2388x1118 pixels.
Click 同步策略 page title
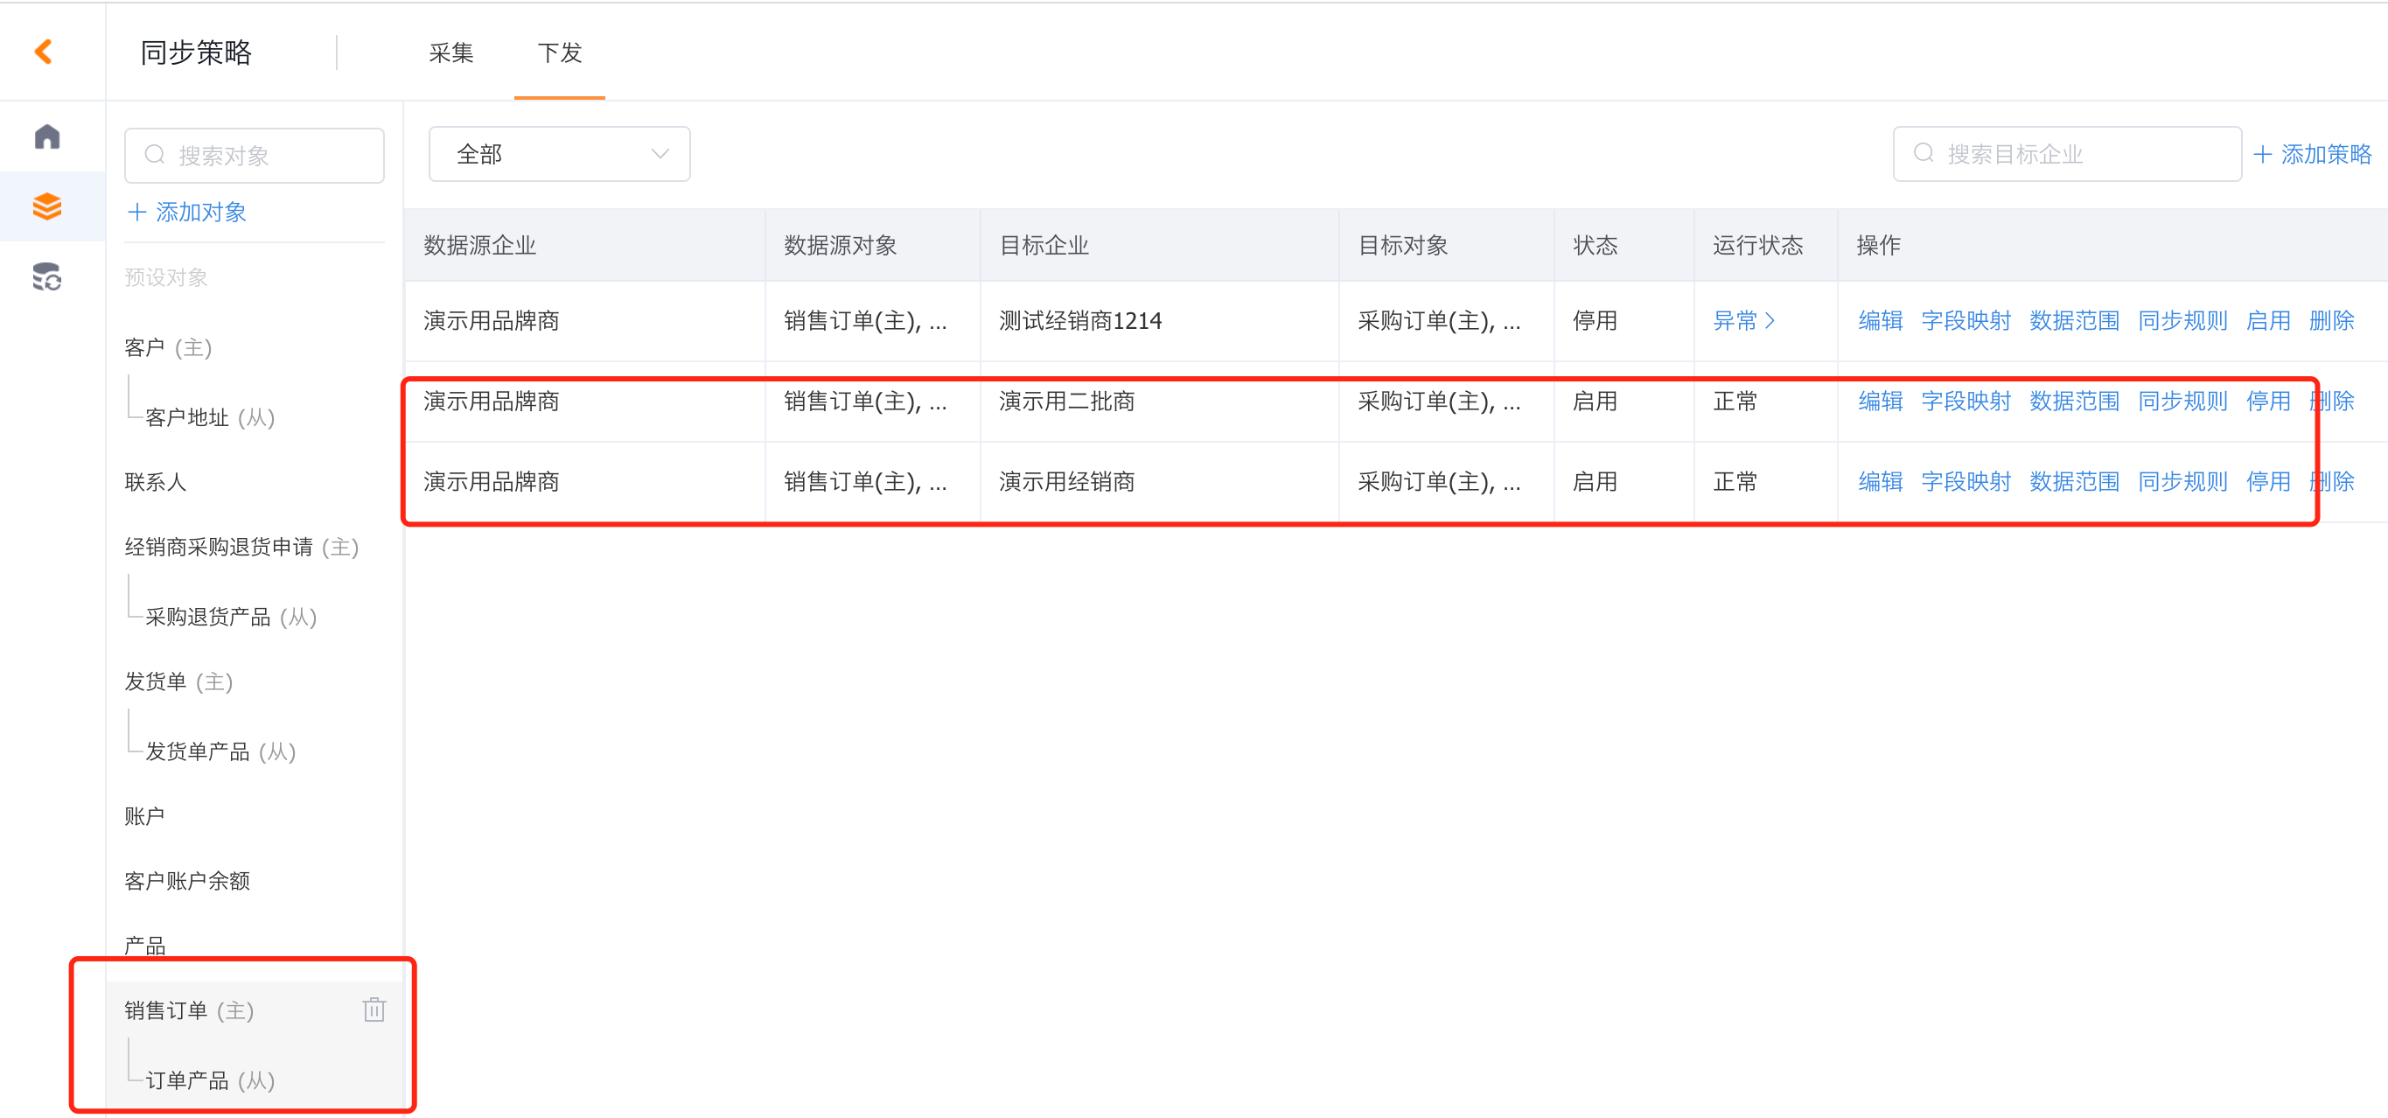click(196, 52)
